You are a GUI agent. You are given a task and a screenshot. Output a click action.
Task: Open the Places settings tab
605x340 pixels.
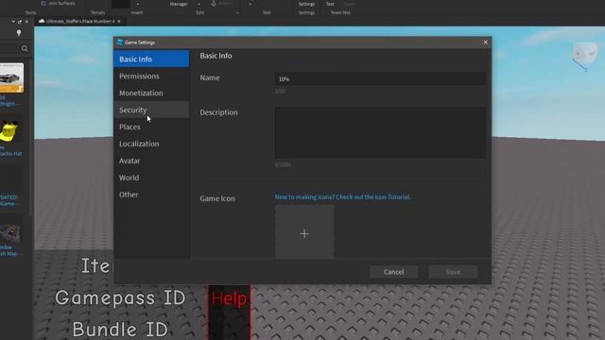(x=151, y=127)
